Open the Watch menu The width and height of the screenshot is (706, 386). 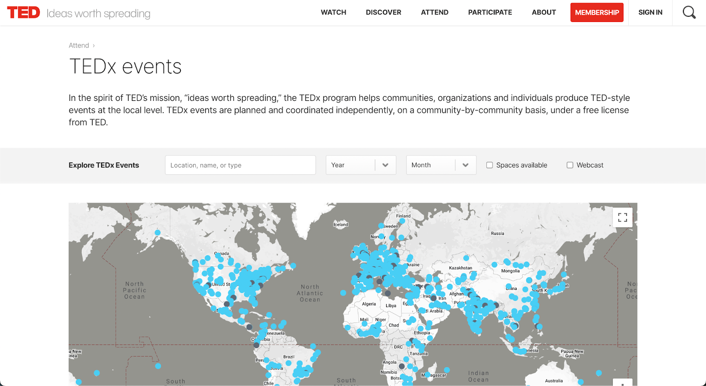334,12
